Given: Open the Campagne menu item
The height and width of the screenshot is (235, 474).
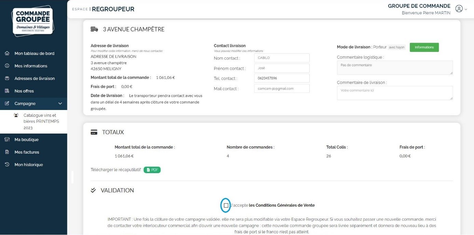Looking at the screenshot, I should (25, 103).
